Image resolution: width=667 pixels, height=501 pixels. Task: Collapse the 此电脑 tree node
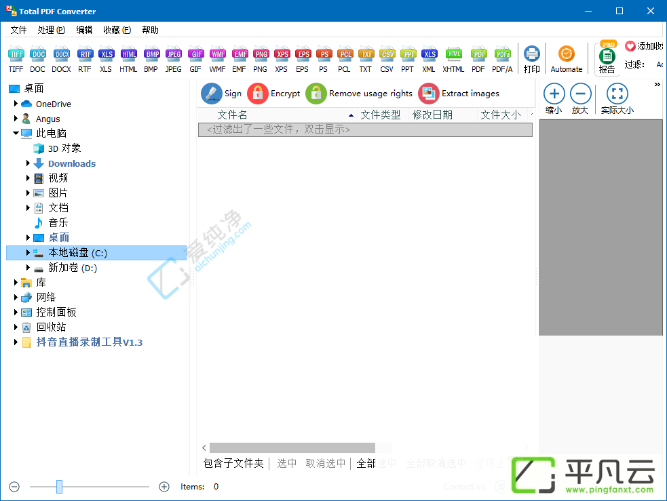coord(16,133)
